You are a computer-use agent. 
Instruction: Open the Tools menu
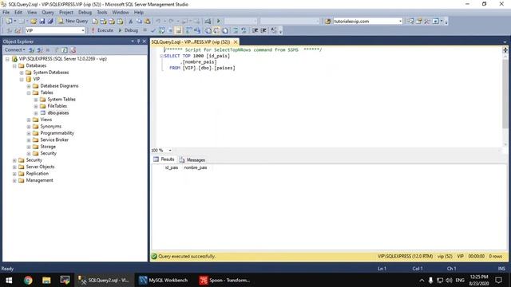tap(102, 13)
